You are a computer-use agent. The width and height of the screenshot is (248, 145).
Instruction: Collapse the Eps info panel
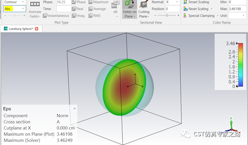75,109
